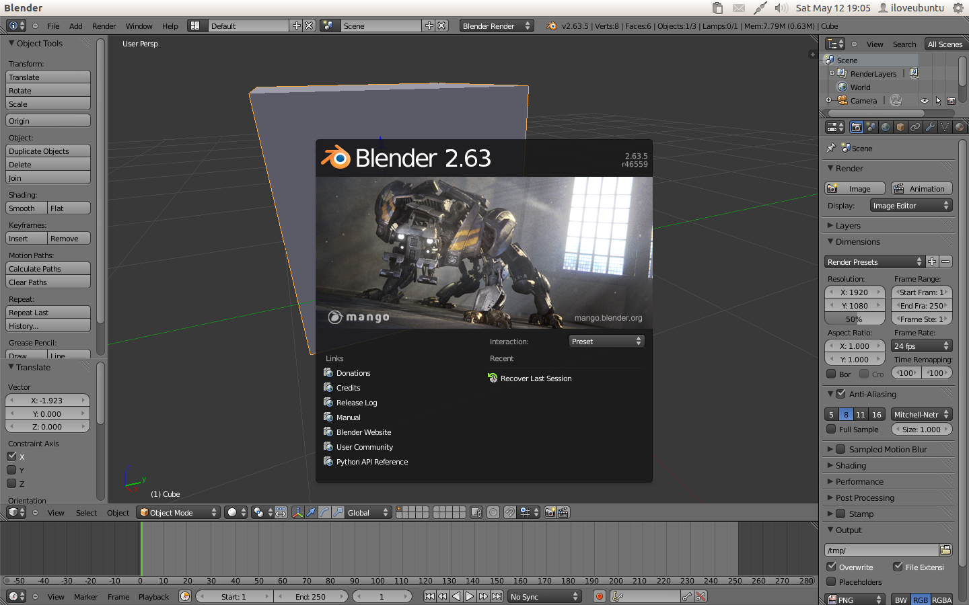Viewport: 969px width, 605px height.
Task: Enable the Y constraint axis checkbox
Action: [x=11, y=470]
